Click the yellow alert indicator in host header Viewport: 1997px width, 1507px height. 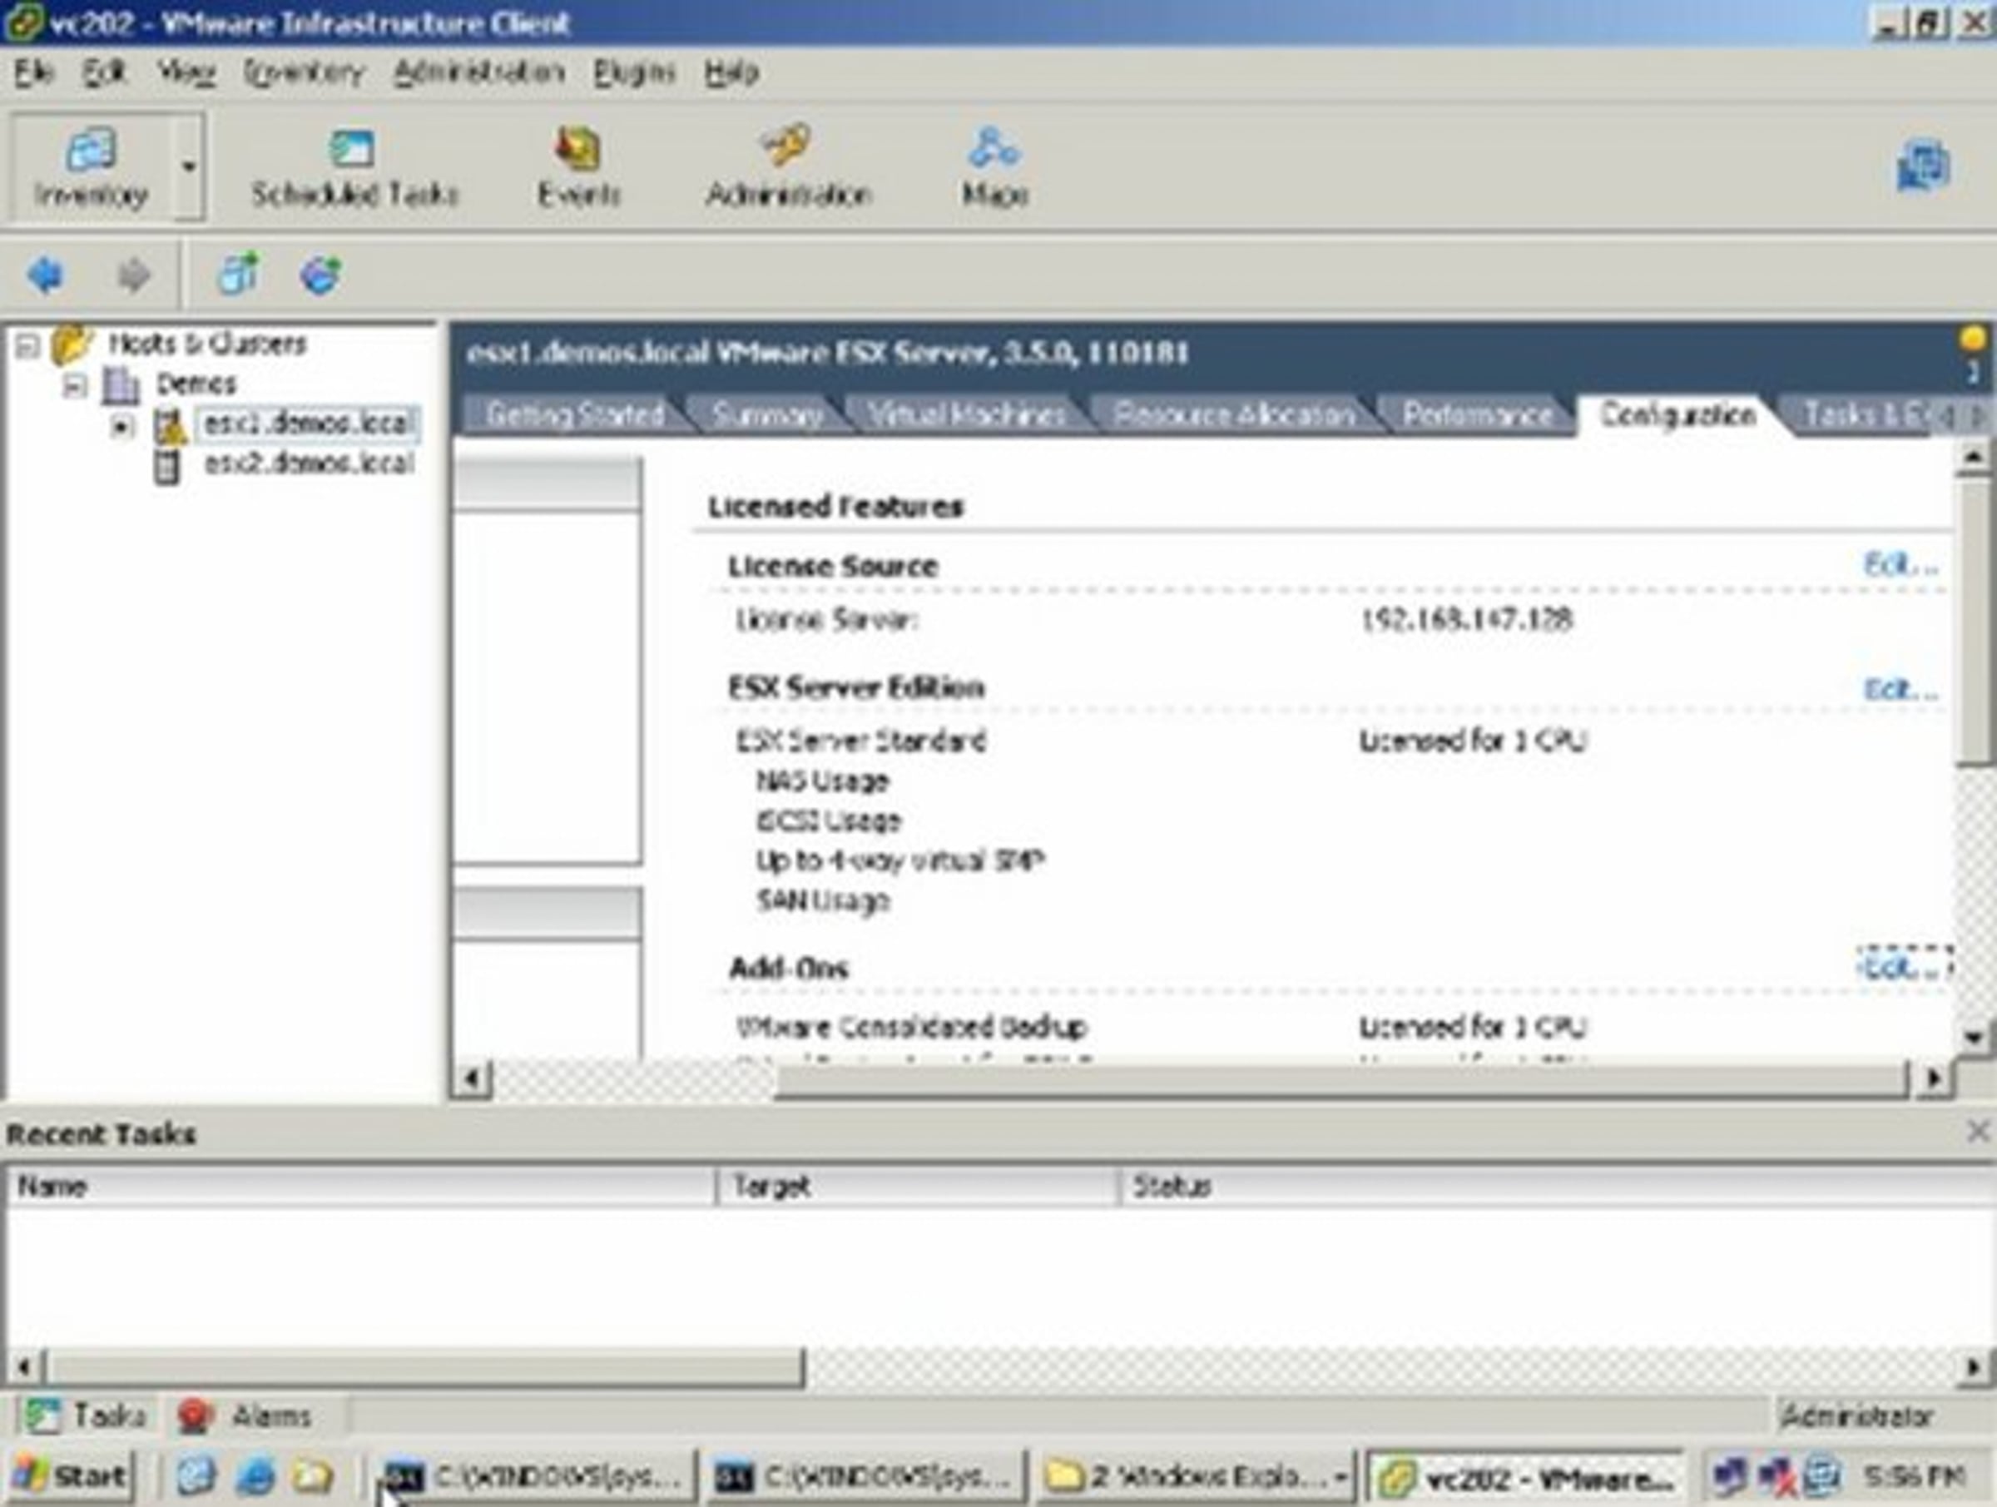[1973, 340]
